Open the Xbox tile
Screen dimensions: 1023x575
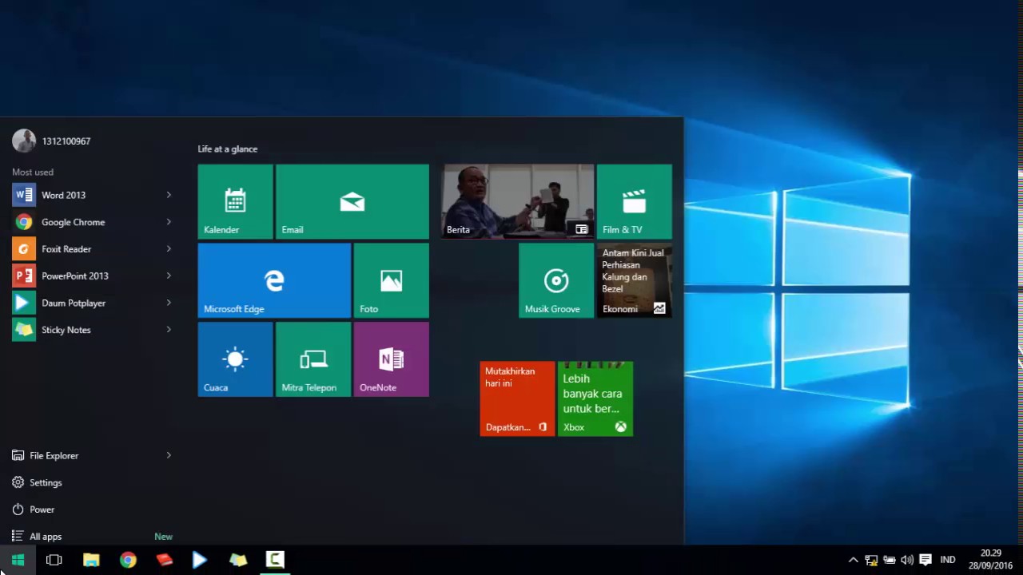click(595, 399)
